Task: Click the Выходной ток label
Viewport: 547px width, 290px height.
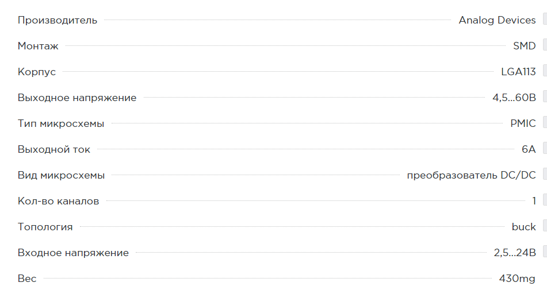Action: tap(54, 149)
